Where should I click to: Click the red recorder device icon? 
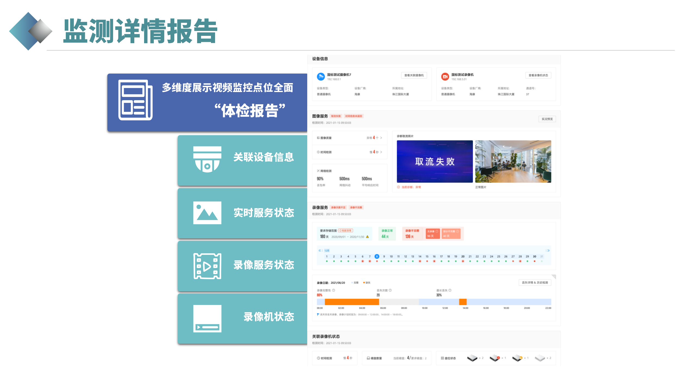coord(445,77)
